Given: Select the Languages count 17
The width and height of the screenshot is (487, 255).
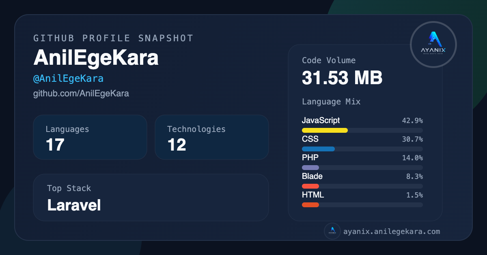Looking at the screenshot, I should tap(55, 145).
